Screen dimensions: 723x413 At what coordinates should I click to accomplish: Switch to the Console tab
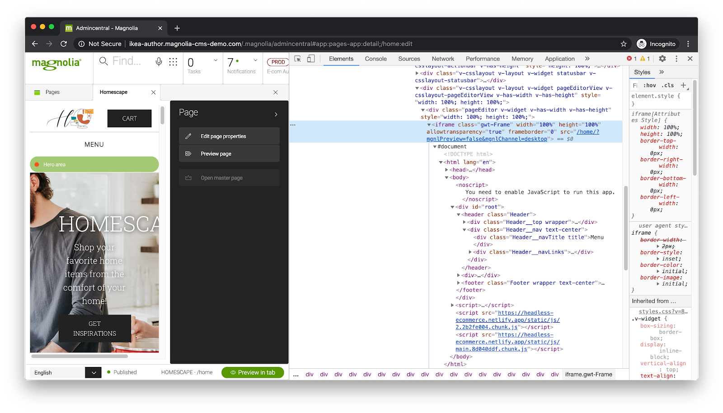(376, 59)
